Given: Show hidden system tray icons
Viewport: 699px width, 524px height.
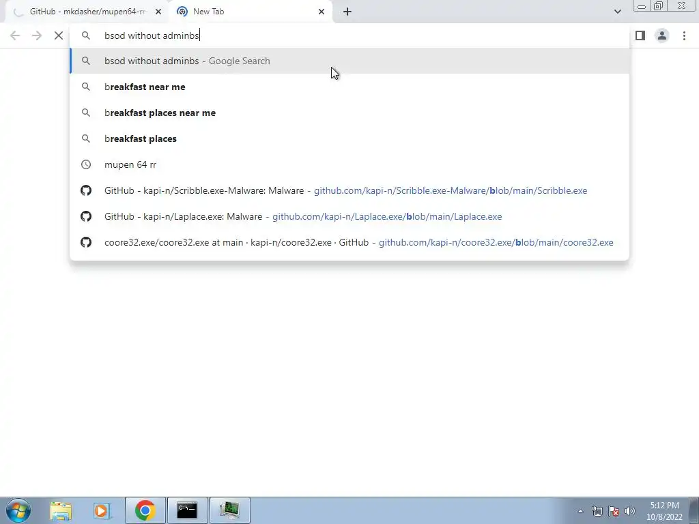Looking at the screenshot, I should point(580,511).
